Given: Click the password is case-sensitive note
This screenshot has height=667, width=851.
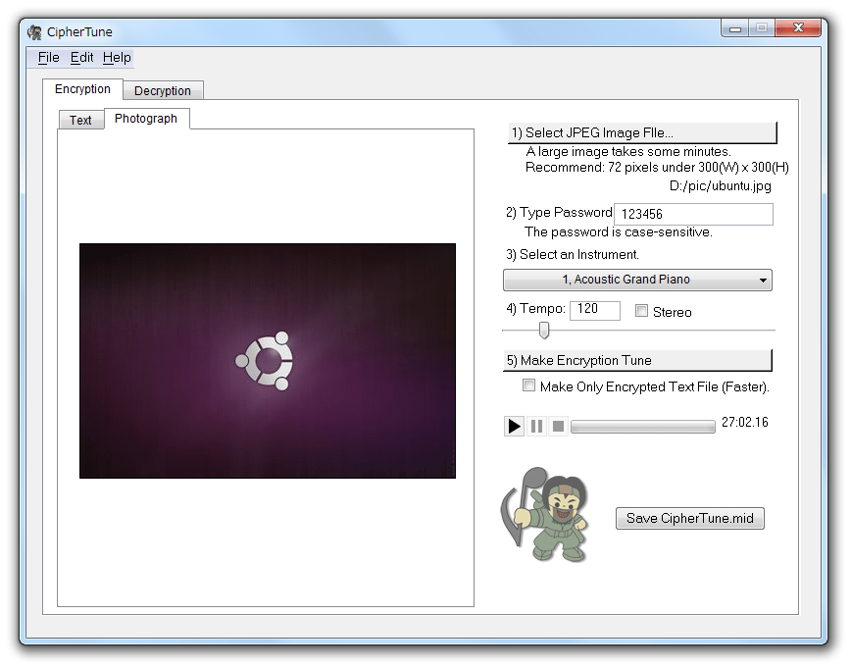Looking at the screenshot, I should [x=619, y=232].
